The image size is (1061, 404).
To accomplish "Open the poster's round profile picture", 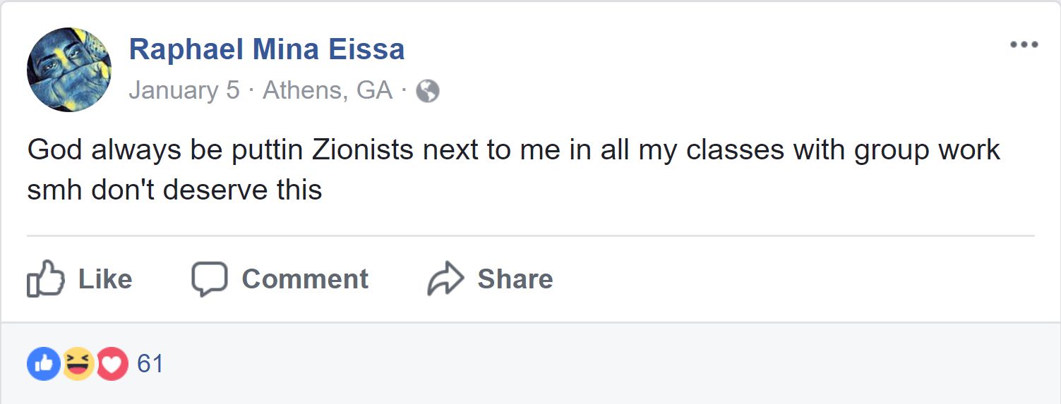I will [x=69, y=70].
